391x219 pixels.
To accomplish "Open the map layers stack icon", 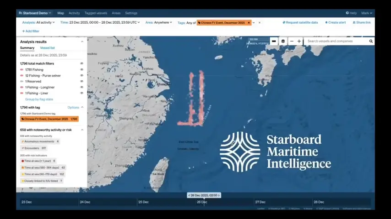I will point(283,41).
